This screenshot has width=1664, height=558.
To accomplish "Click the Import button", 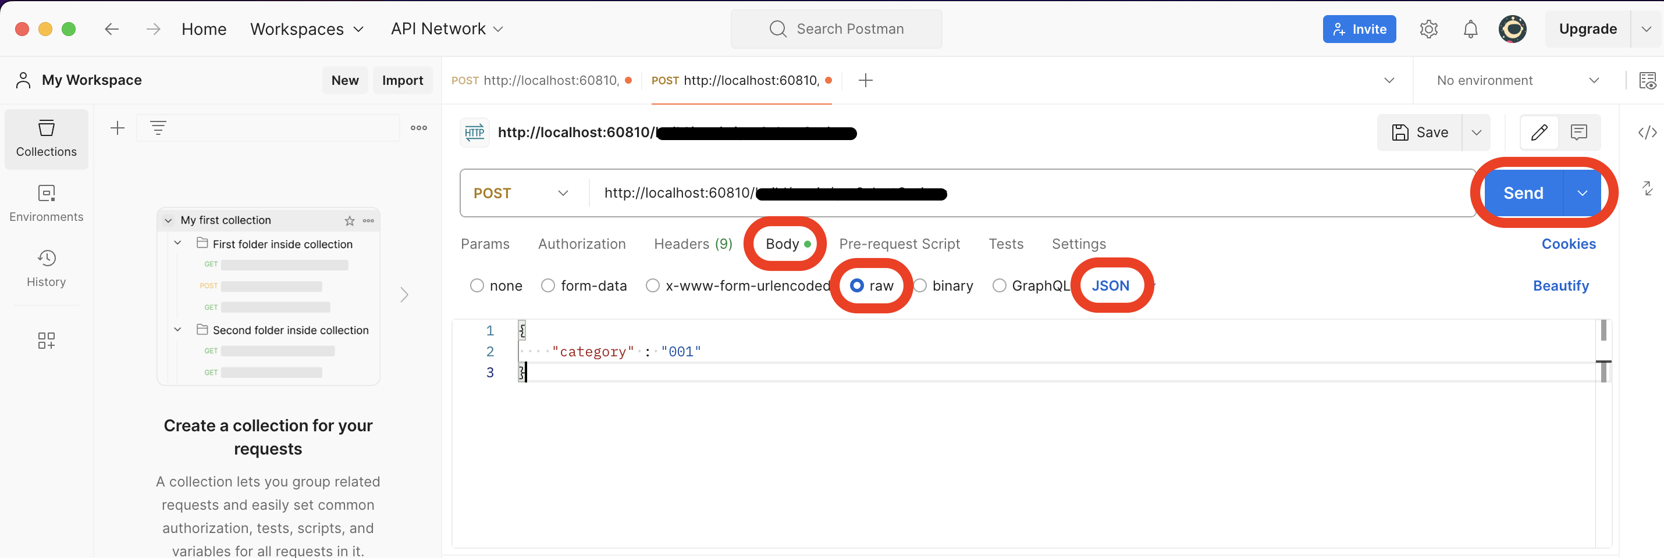I will click(403, 80).
